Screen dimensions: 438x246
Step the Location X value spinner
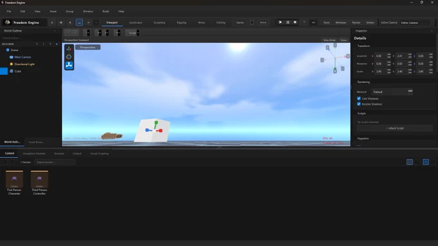tap(389, 56)
